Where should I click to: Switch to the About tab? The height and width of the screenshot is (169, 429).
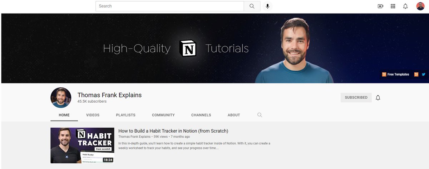coord(234,115)
